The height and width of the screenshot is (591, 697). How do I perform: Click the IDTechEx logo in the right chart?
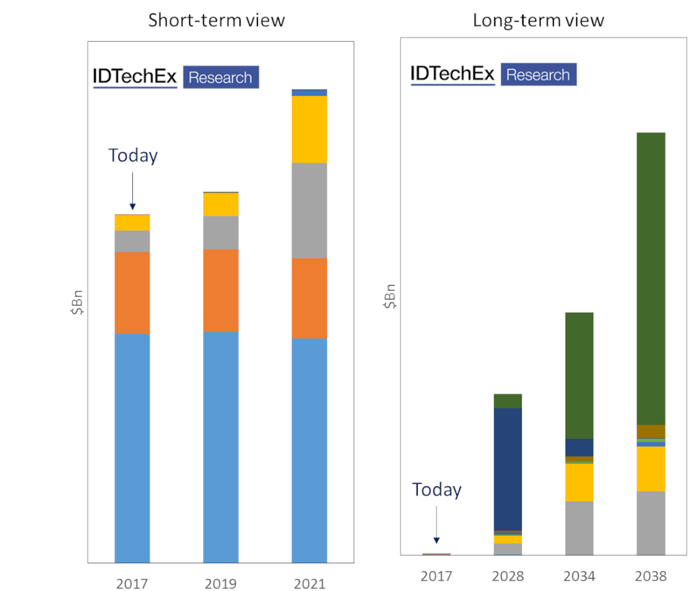pyautogui.click(x=453, y=74)
